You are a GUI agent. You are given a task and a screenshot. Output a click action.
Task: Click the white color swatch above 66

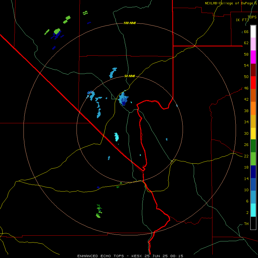(x=253, y=32)
